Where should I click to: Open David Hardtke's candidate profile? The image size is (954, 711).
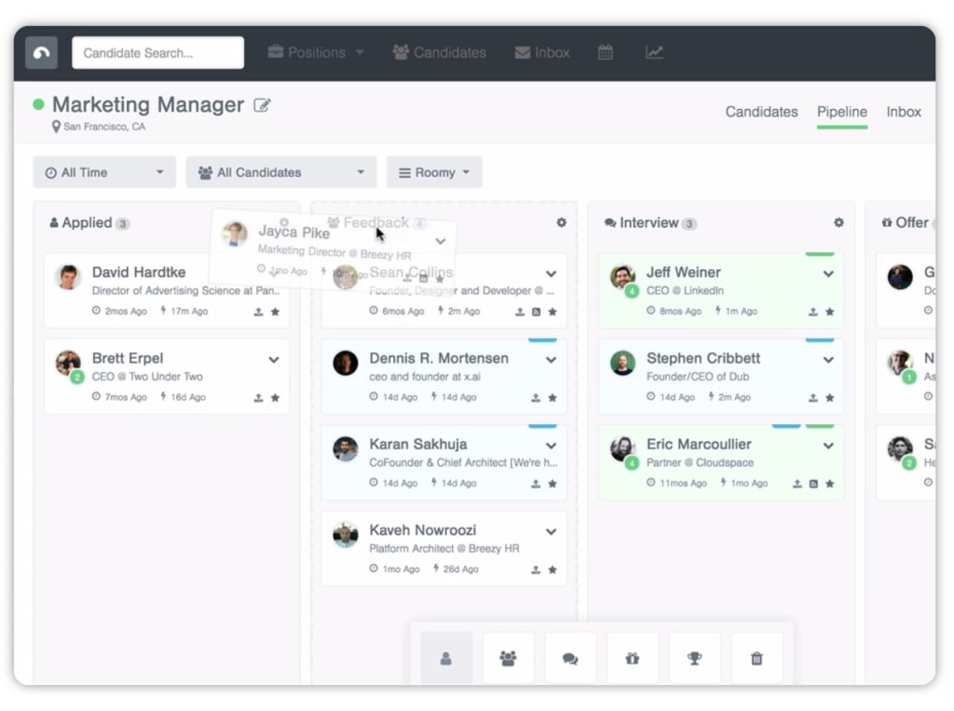139,272
